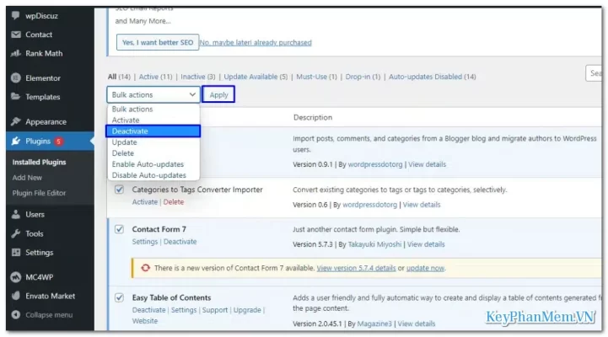This screenshot has height=337, width=608.
Task: Click the Elementor sidebar icon
Action: point(17,78)
